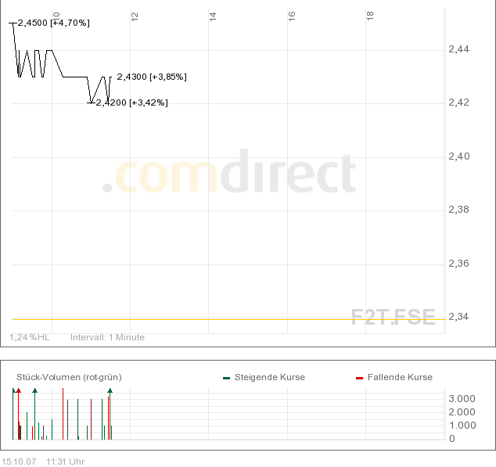
Task: Click the 15.10.07 date stamp
Action: click(20, 462)
